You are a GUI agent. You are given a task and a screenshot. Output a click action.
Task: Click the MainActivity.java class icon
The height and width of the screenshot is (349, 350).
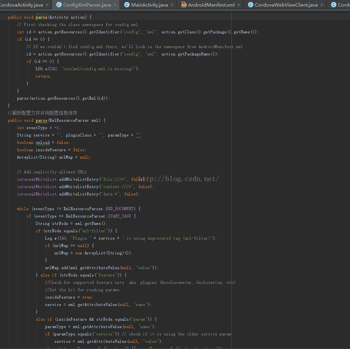click(126, 5)
